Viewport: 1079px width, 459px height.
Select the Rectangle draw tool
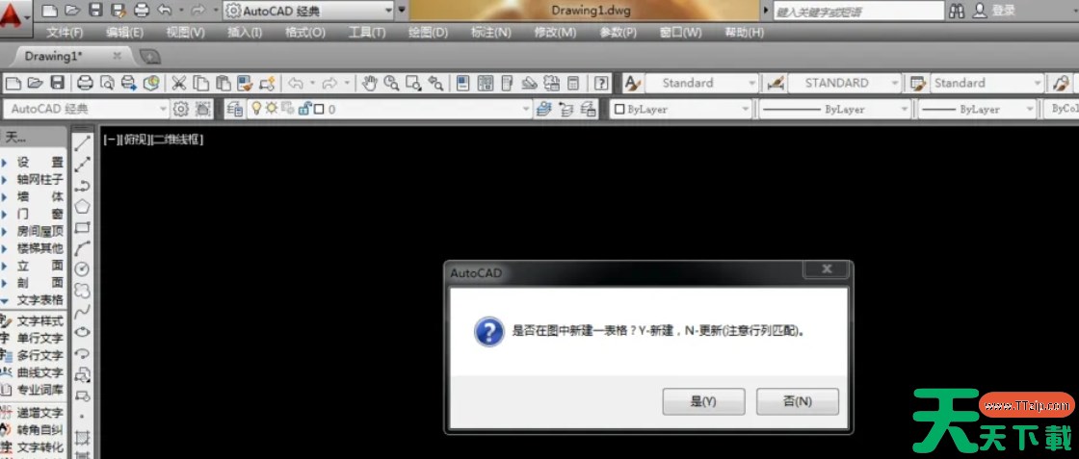(x=83, y=227)
